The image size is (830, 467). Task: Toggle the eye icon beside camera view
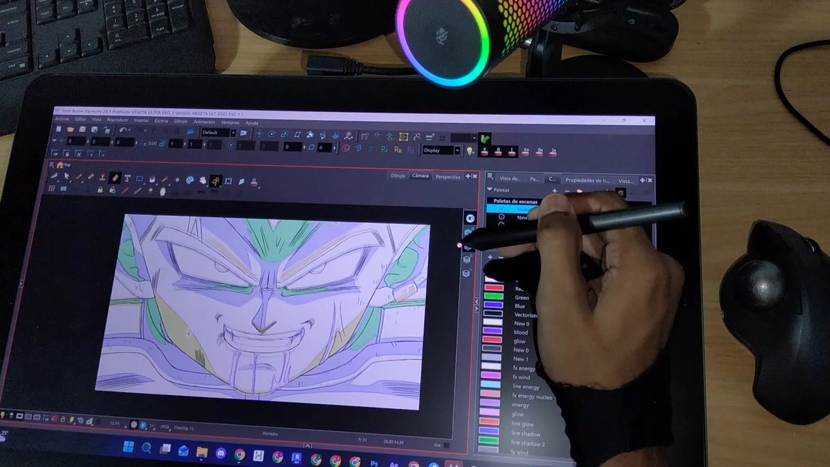(x=470, y=219)
